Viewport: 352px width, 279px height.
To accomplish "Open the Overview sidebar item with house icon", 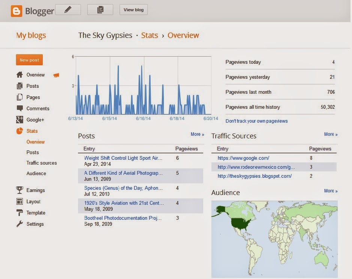I will click(x=36, y=75).
